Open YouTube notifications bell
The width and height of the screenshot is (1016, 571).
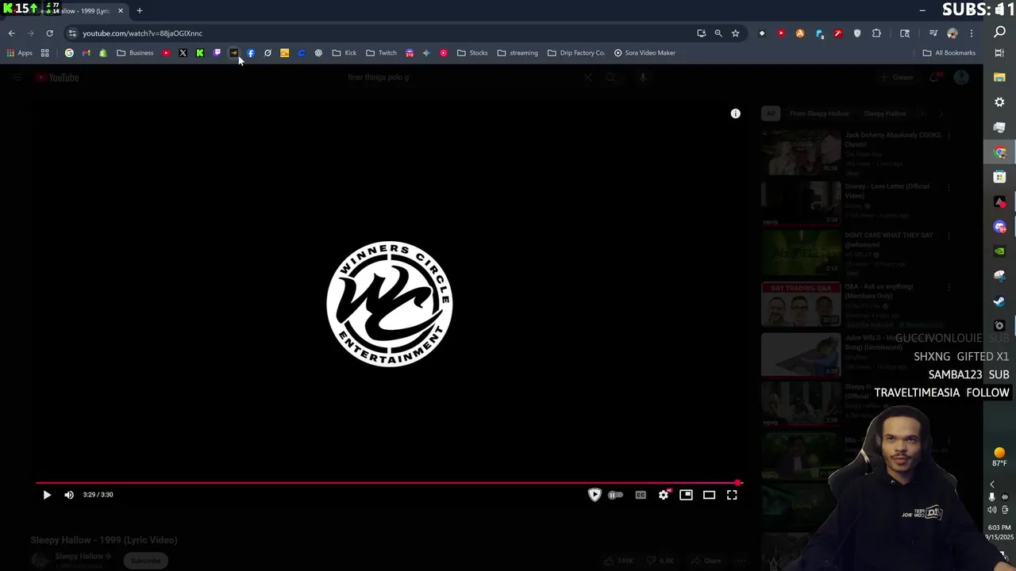[934, 78]
